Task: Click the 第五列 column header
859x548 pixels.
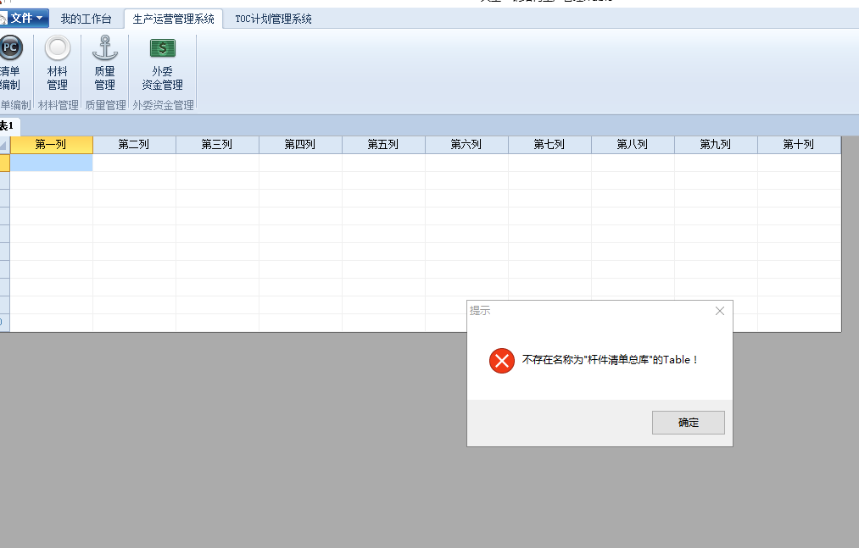Action: 383,145
